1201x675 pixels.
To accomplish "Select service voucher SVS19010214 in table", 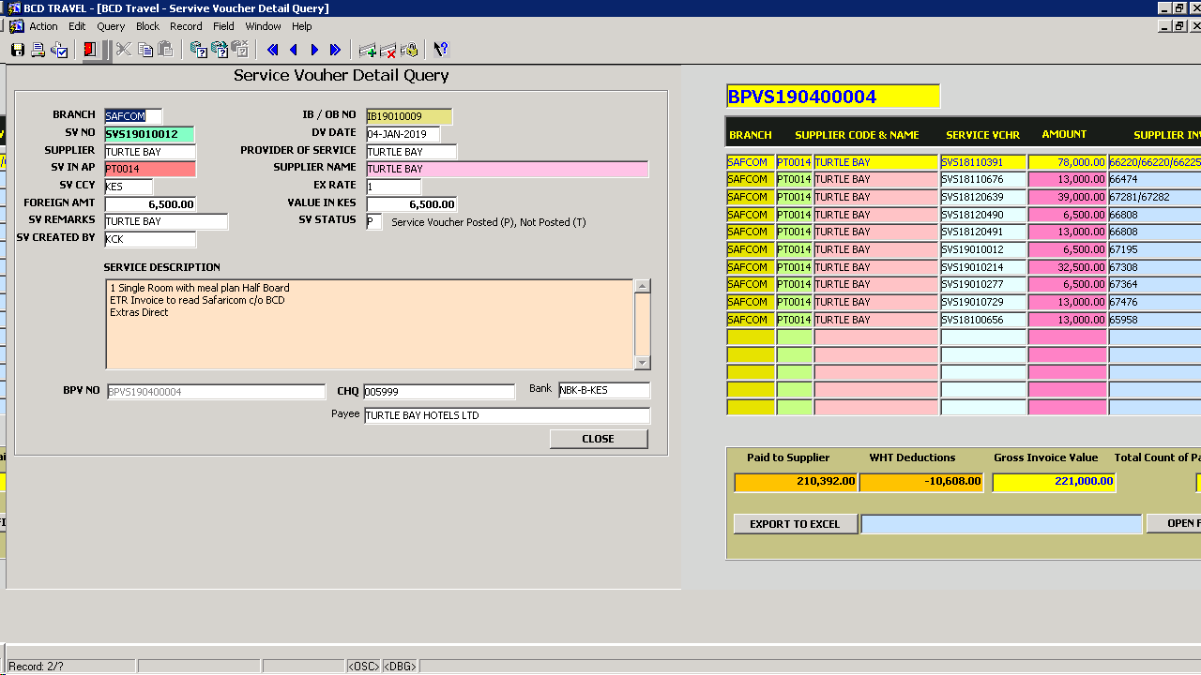I will 983,267.
